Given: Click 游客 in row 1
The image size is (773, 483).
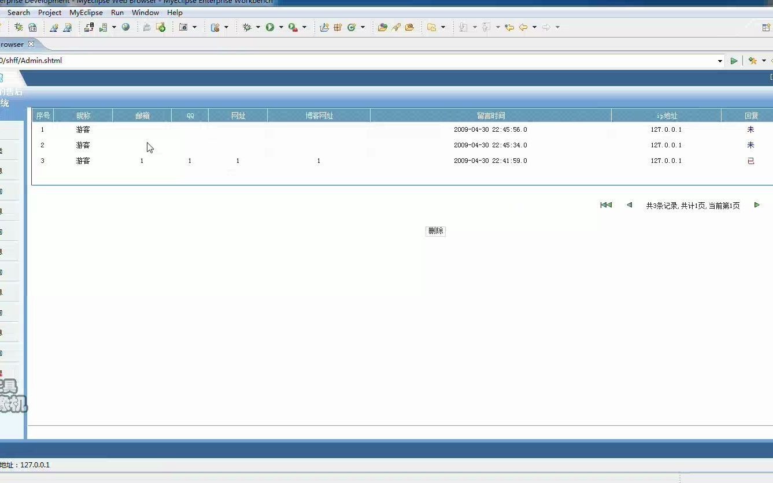Looking at the screenshot, I should [x=83, y=129].
